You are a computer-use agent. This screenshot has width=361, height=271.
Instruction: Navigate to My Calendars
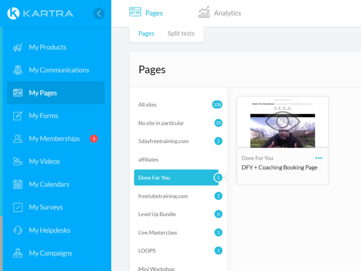56,184
